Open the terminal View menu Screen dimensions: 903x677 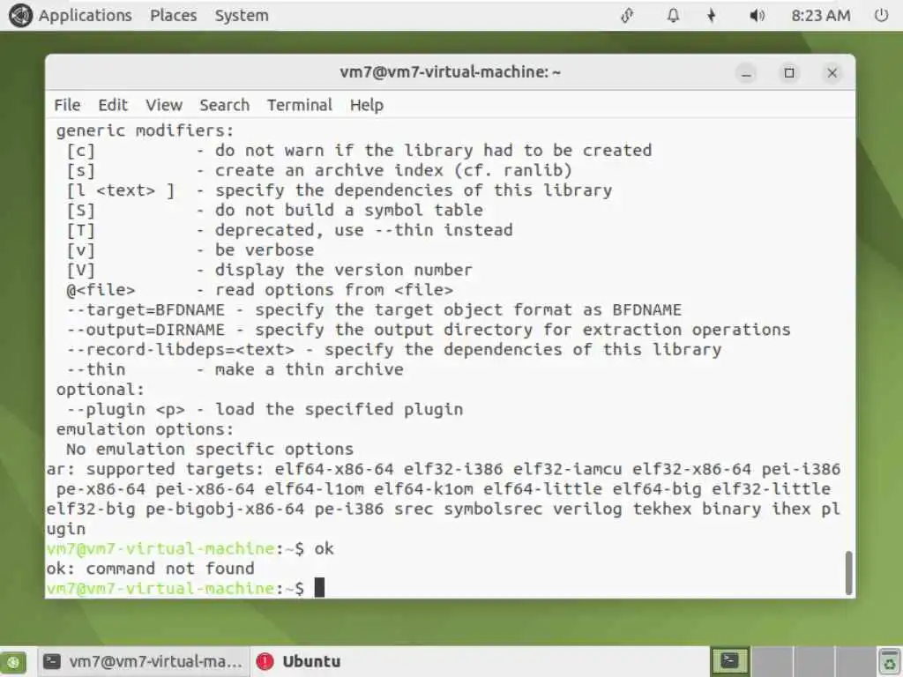[163, 105]
